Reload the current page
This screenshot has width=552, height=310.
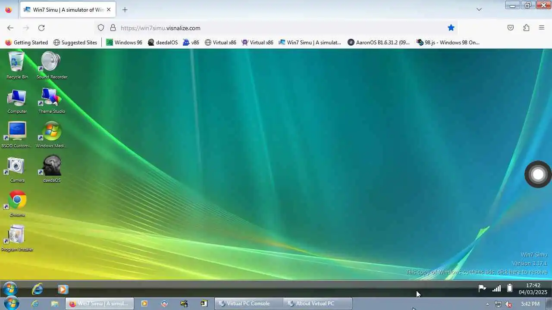click(x=41, y=28)
